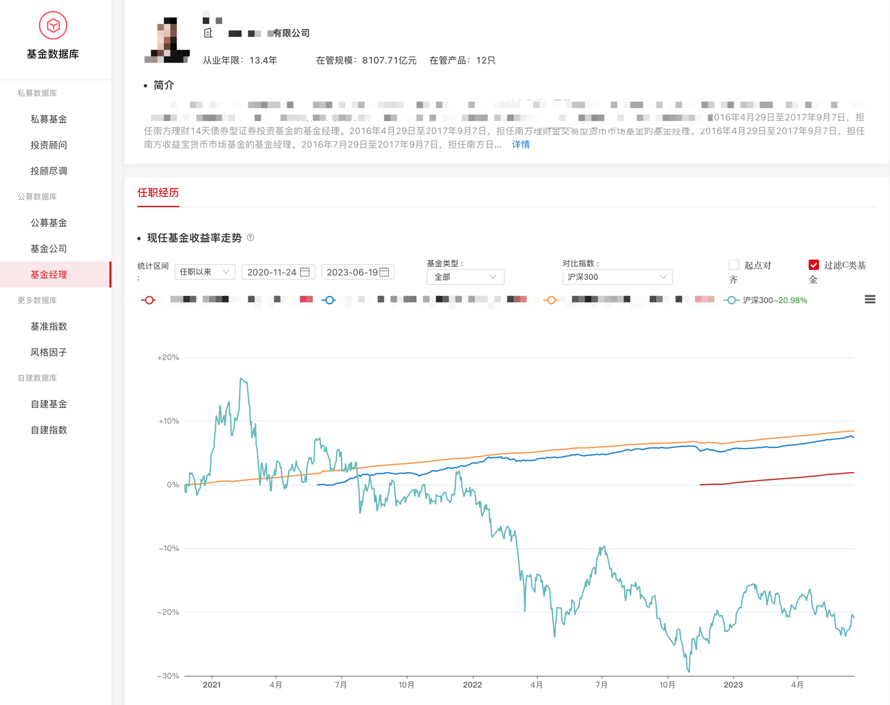Open the 任职以来 statistics period dropdown
This screenshot has height=705, width=890.
coord(204,272)
